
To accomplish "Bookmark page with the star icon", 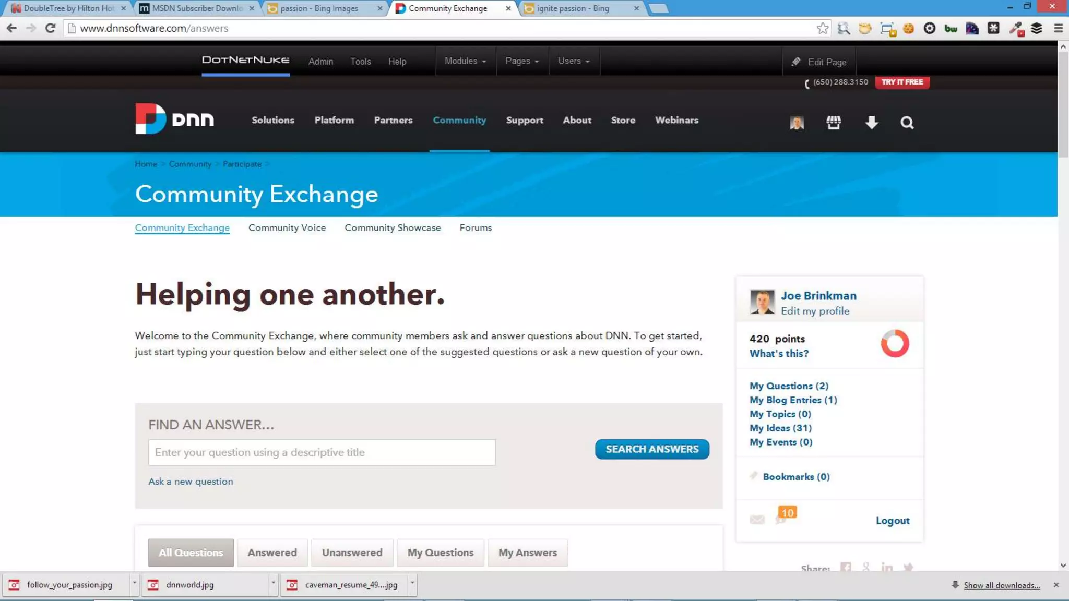I will (x=823, y=28).
